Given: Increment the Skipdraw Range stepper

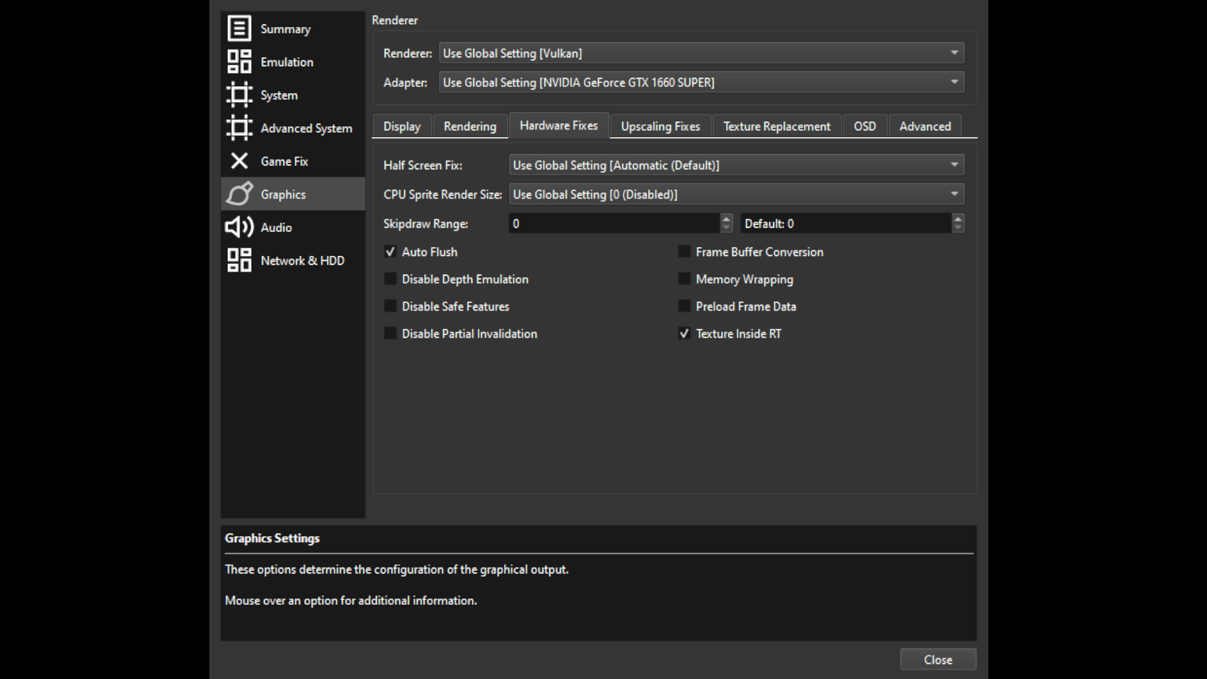Looking at the screenshot, I should coord(727,219).
